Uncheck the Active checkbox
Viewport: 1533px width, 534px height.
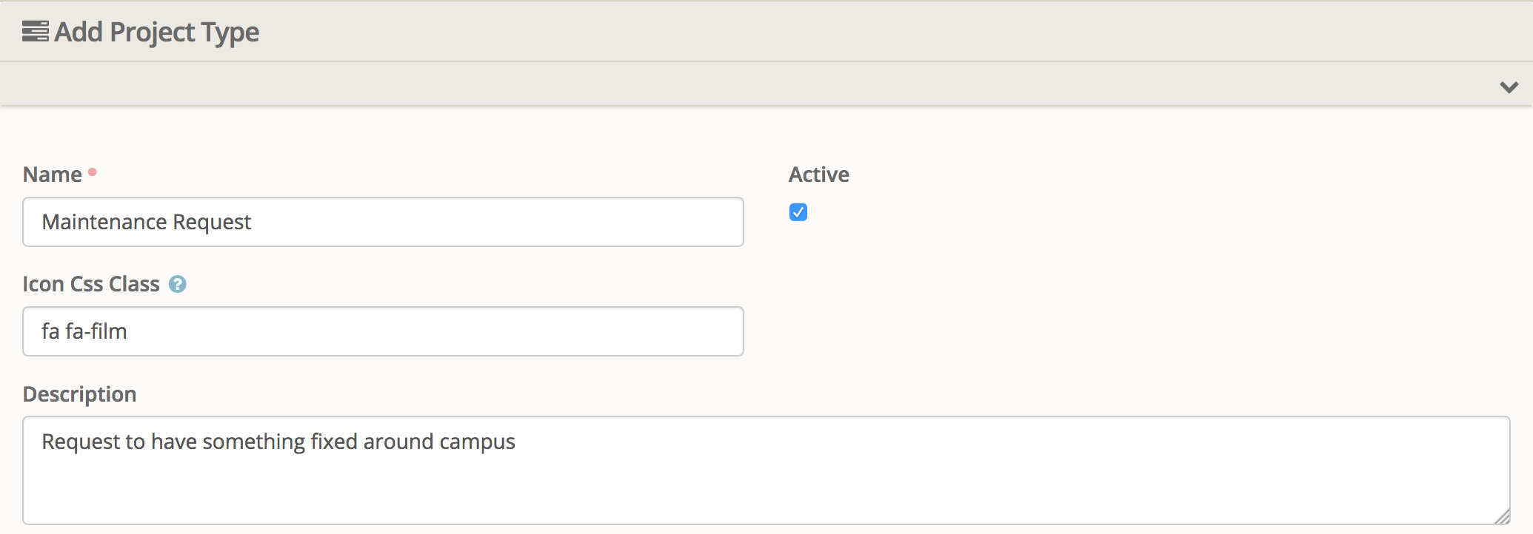[x=798, y=212]
